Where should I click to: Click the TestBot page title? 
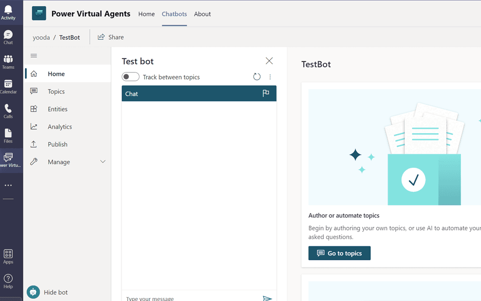click(316, 64)
